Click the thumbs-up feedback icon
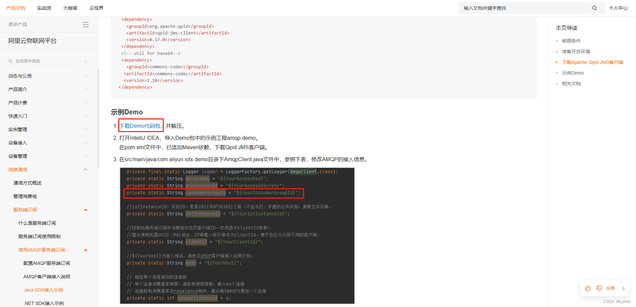 (588, 288)
